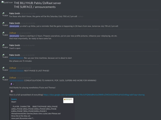161x120 pixels.
Task: Click the @everyone mention in ZelRaat's message
Action: tap(14, 36)
